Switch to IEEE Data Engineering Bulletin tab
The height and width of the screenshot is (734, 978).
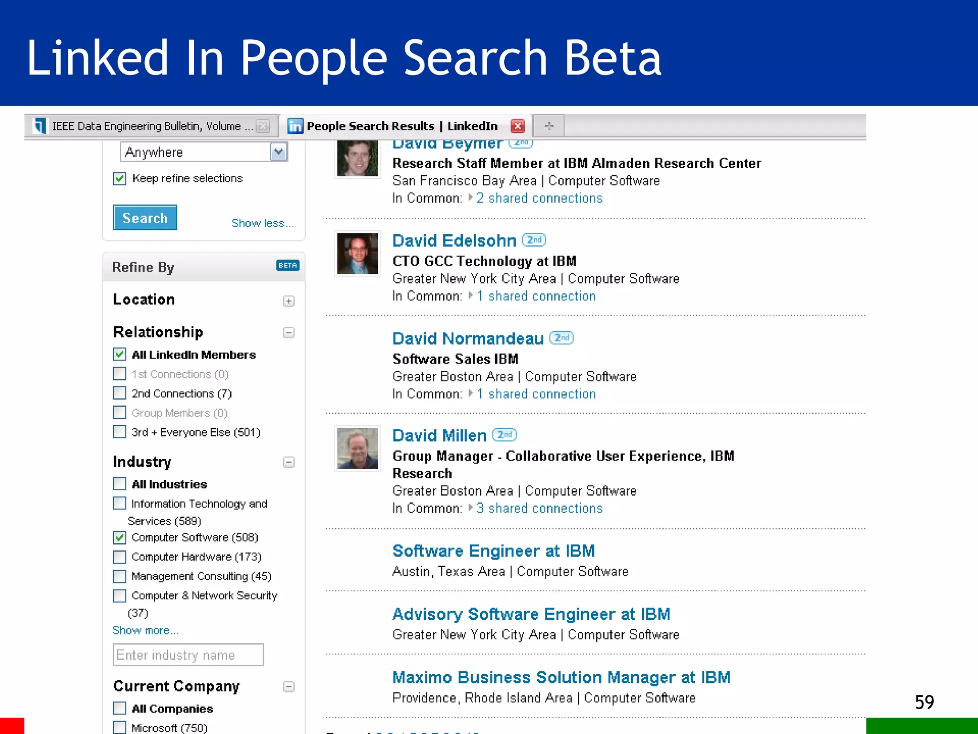(x=151, y=126)
